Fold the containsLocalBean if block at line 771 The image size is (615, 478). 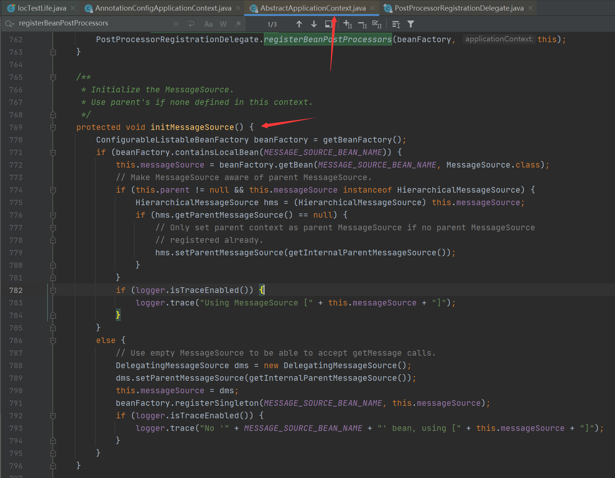tap(53, 152)
